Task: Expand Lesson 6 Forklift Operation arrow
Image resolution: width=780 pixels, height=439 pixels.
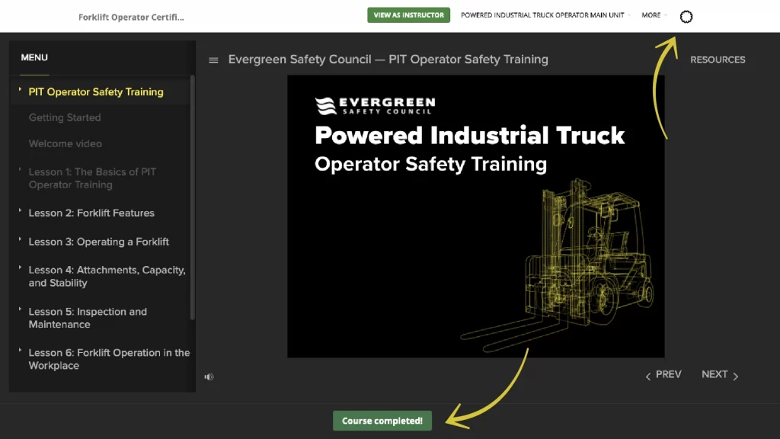Action: (20, 351)
